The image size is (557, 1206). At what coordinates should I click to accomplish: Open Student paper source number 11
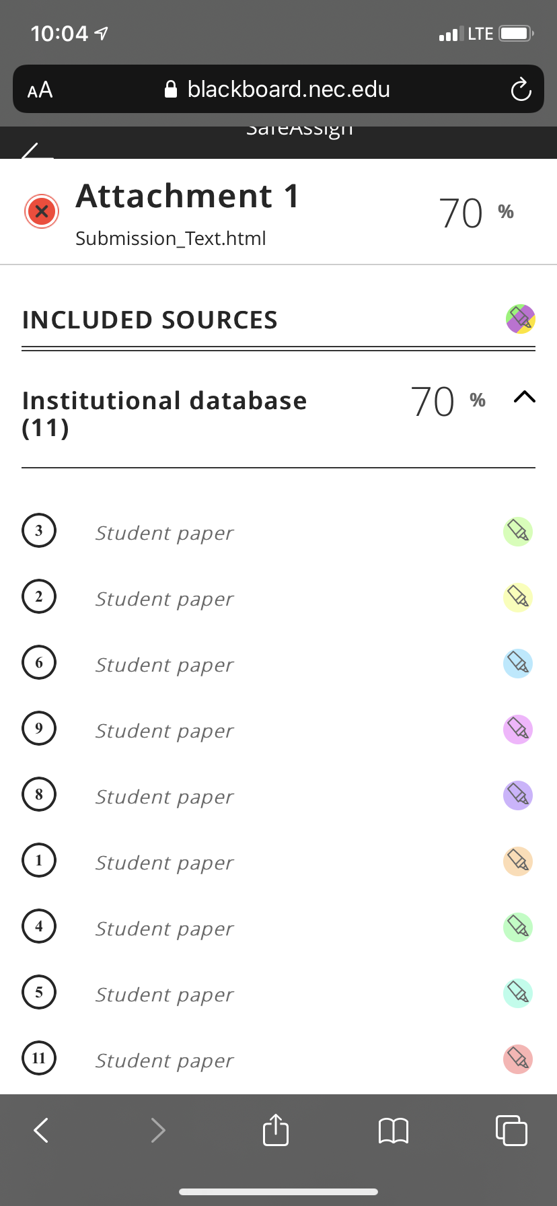pos(164,1061)
